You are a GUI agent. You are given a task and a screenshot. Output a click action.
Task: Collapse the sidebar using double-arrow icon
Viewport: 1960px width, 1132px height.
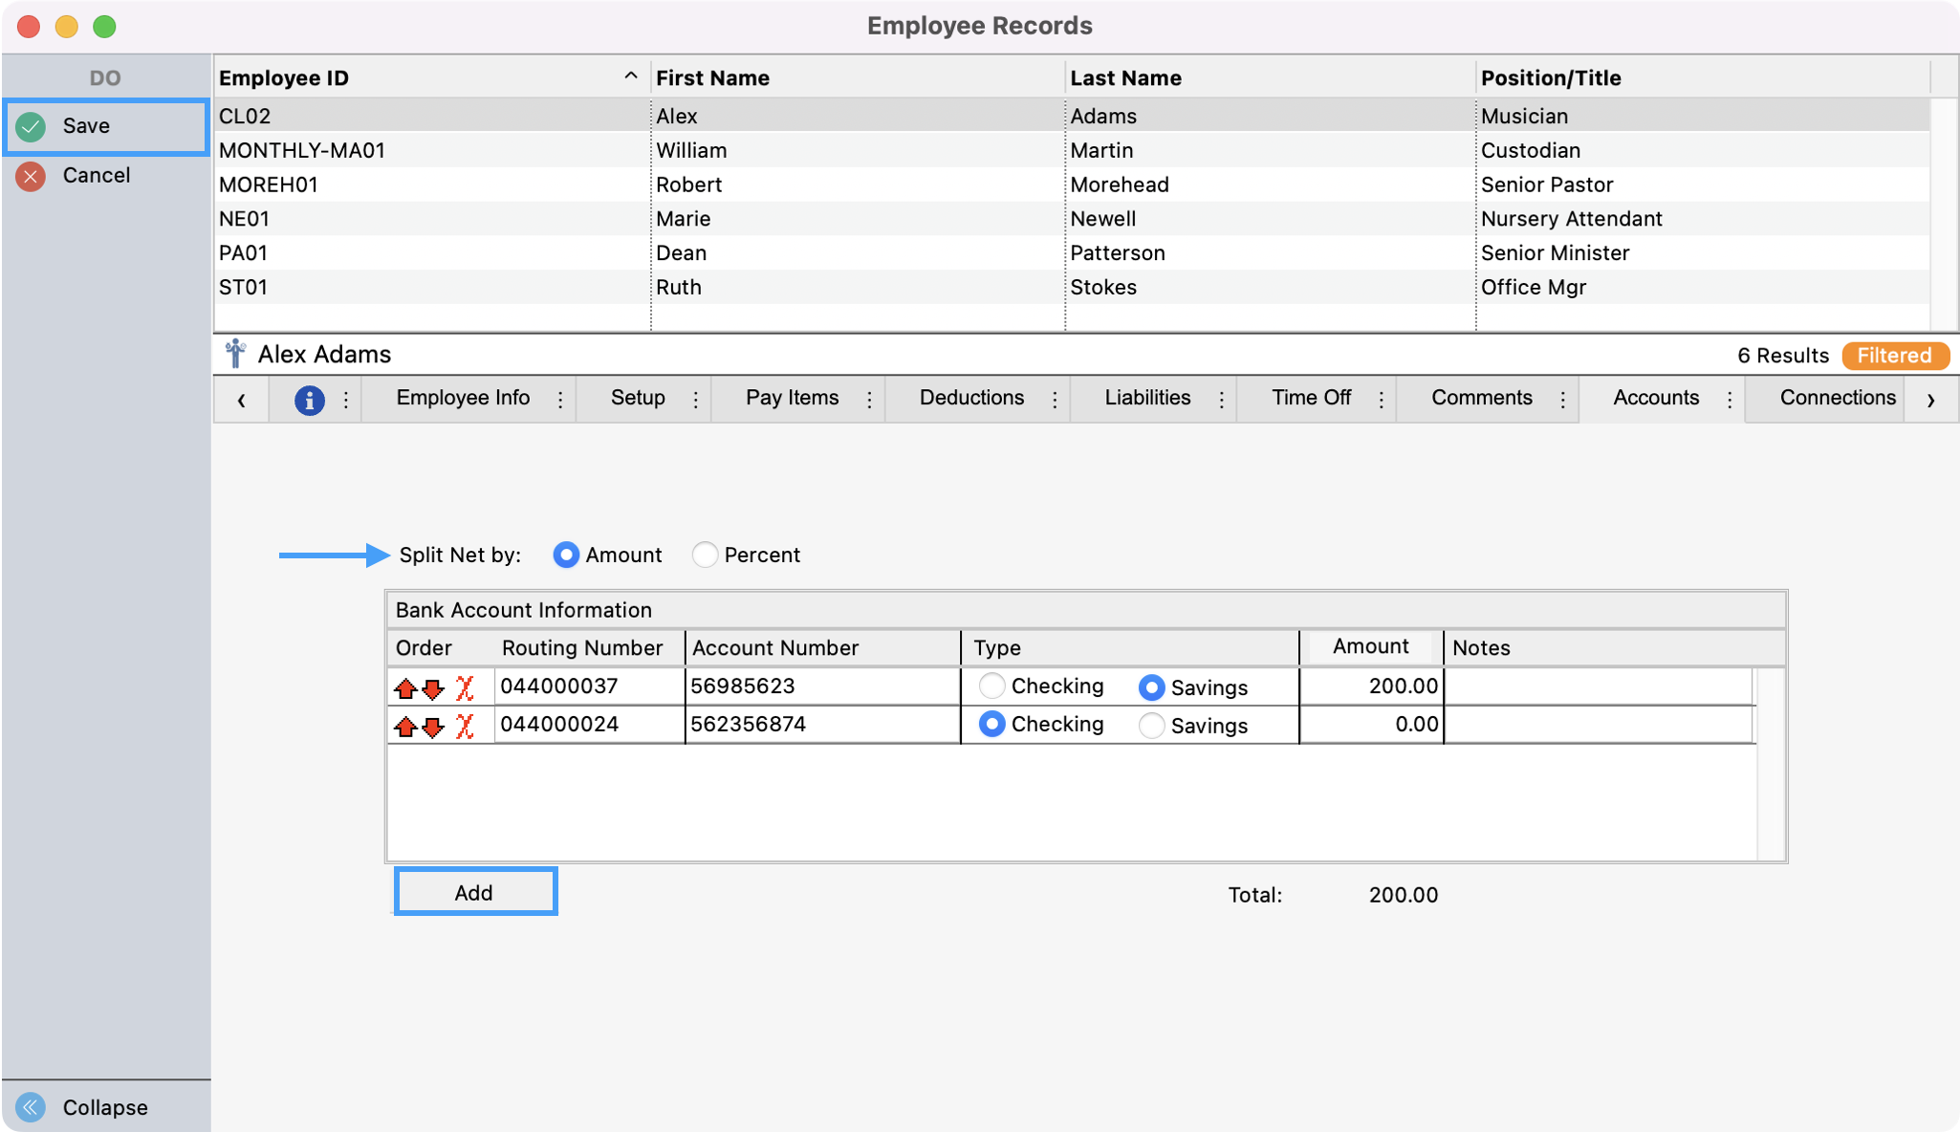click(32, 1107)
